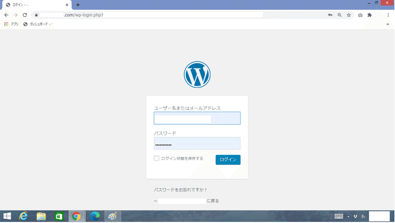Show hidden tray icons arrow
Image resolution: width=395 pixels, height=223 pixels.
point(349,217)
